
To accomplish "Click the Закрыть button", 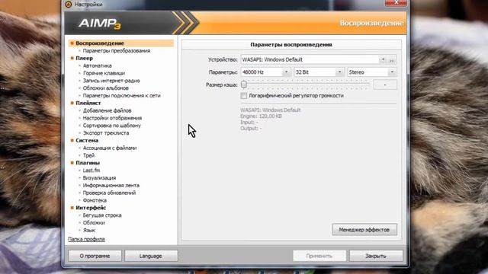I will click(376, 256).
